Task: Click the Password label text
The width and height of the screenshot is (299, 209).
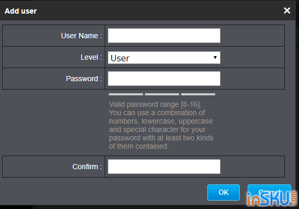Action: click(x=84, y=79)
